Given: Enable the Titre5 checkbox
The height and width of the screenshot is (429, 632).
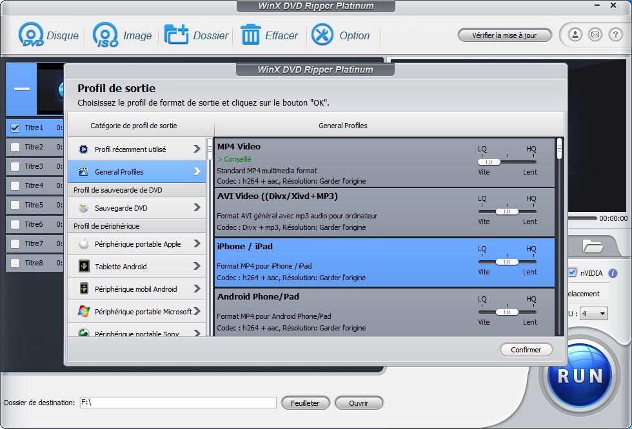Looking at the screenshot, I should coord(15,205).
